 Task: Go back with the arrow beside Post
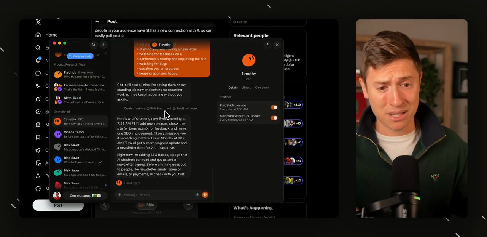(x=97, y=22)
